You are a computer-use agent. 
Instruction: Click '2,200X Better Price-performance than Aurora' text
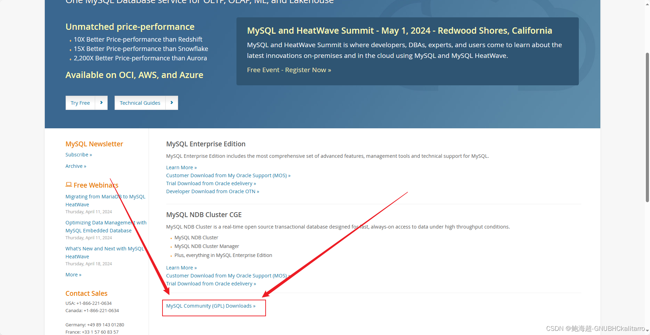(140, 58)
